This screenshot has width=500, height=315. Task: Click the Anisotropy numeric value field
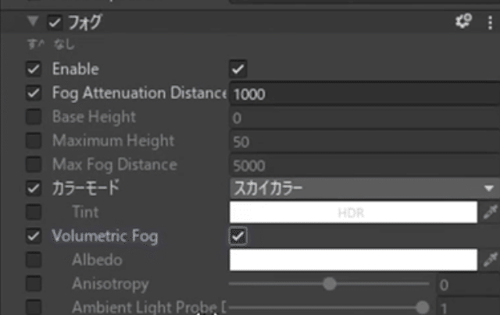click(469, 285)
